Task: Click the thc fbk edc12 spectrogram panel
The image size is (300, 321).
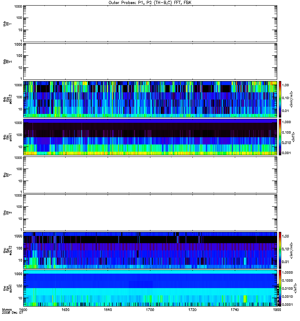Action: pyautogui.click(x=150, y=250)
